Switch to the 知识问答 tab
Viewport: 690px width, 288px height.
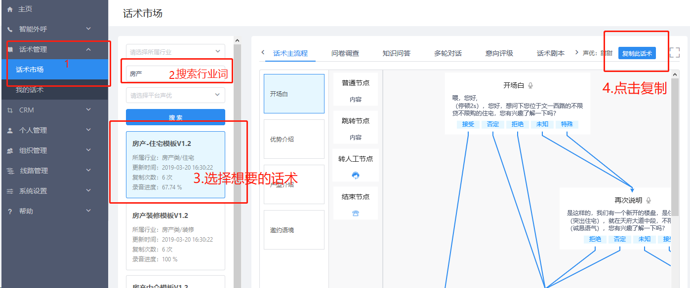pos(397,53)
